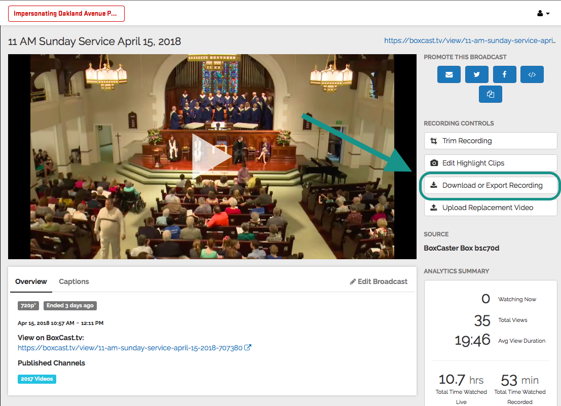Open Trim Recording

[x=490, y=141]
